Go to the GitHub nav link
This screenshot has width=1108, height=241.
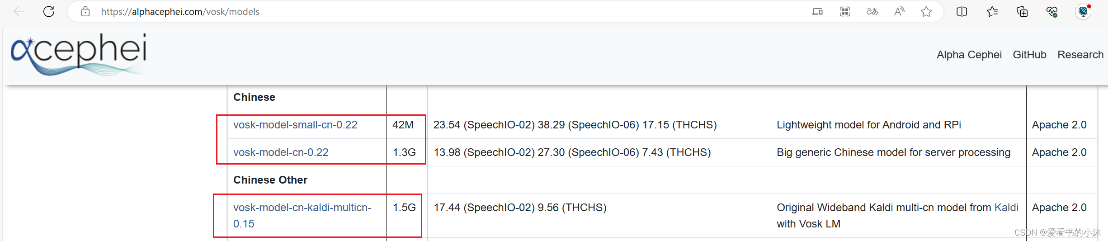1029,55
